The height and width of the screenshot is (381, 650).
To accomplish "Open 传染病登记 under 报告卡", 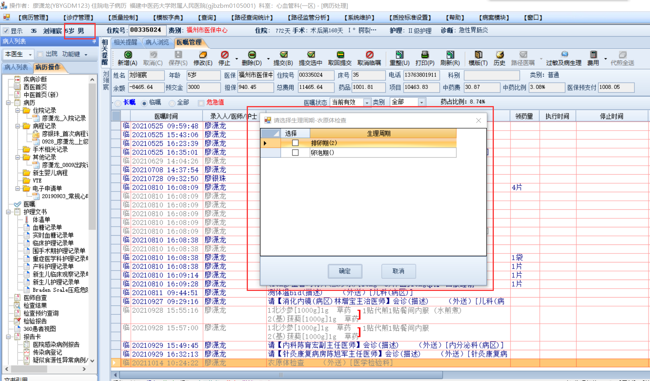I will (x=48, y=352).
